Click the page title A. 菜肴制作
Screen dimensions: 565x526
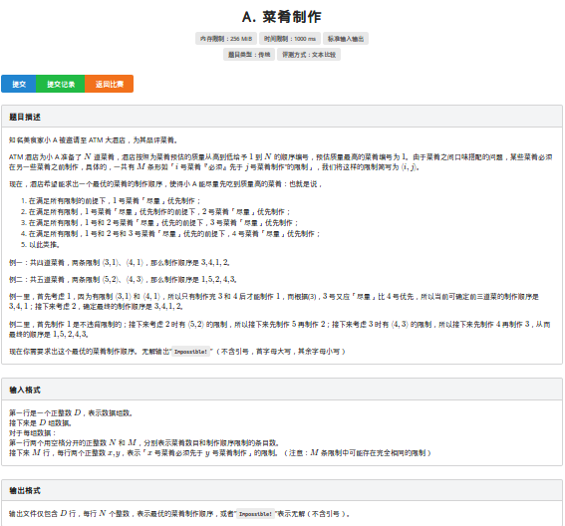(x=282, y=17)
